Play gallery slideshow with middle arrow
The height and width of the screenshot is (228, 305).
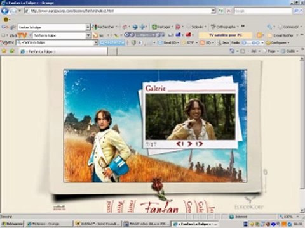point(189,144)
